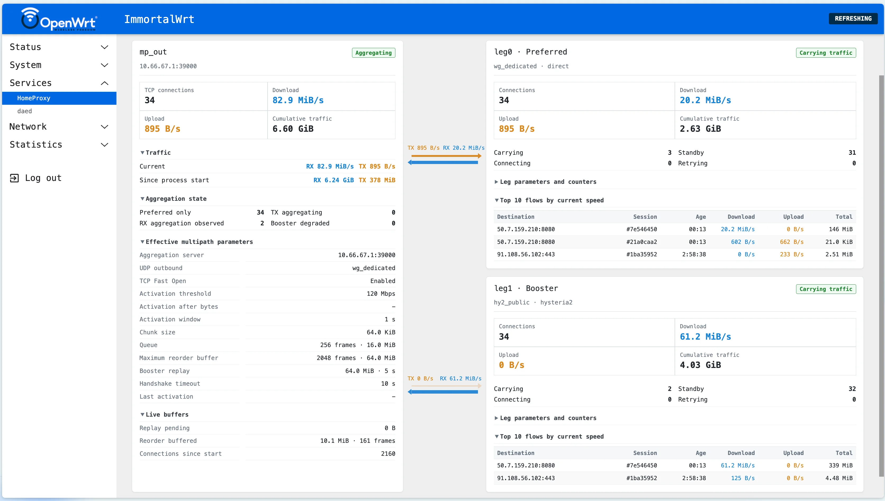Collapse the Live buffers section
This screenshot has width=885, height=501.
[x=164, y=414]
